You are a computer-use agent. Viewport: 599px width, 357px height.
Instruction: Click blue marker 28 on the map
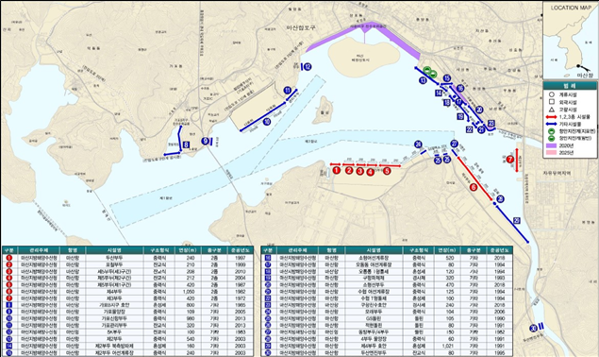click(500, 199)
